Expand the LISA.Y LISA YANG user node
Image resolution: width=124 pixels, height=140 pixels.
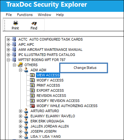pyautogui.click(x=21, y=137)
